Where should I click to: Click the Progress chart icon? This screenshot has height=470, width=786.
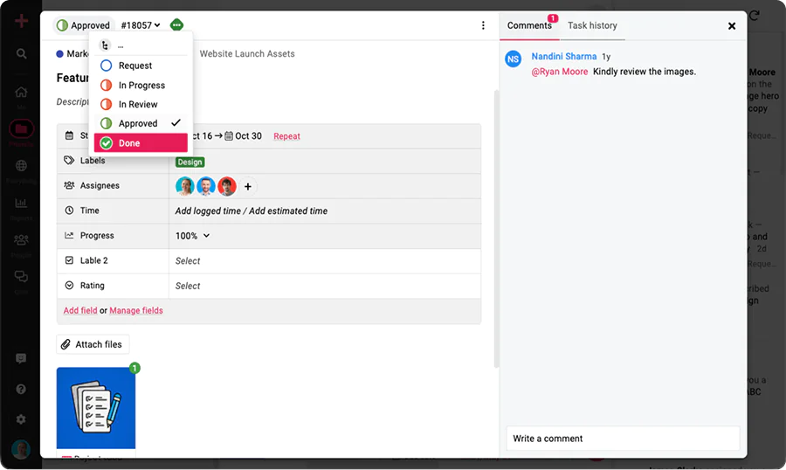[x=69, y=235]
